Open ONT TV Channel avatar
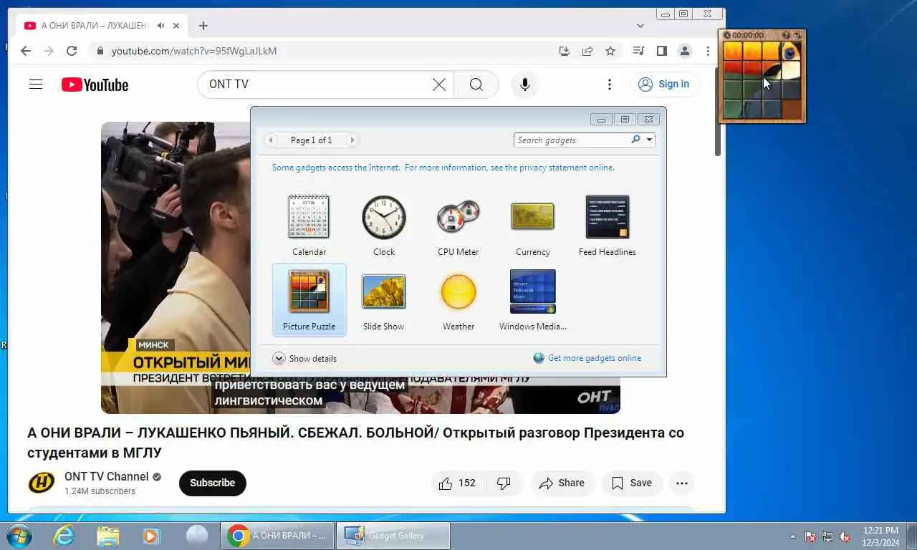 (42, 483)
